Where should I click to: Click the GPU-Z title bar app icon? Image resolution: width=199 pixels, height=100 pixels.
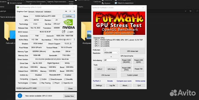tap(18, 7)
